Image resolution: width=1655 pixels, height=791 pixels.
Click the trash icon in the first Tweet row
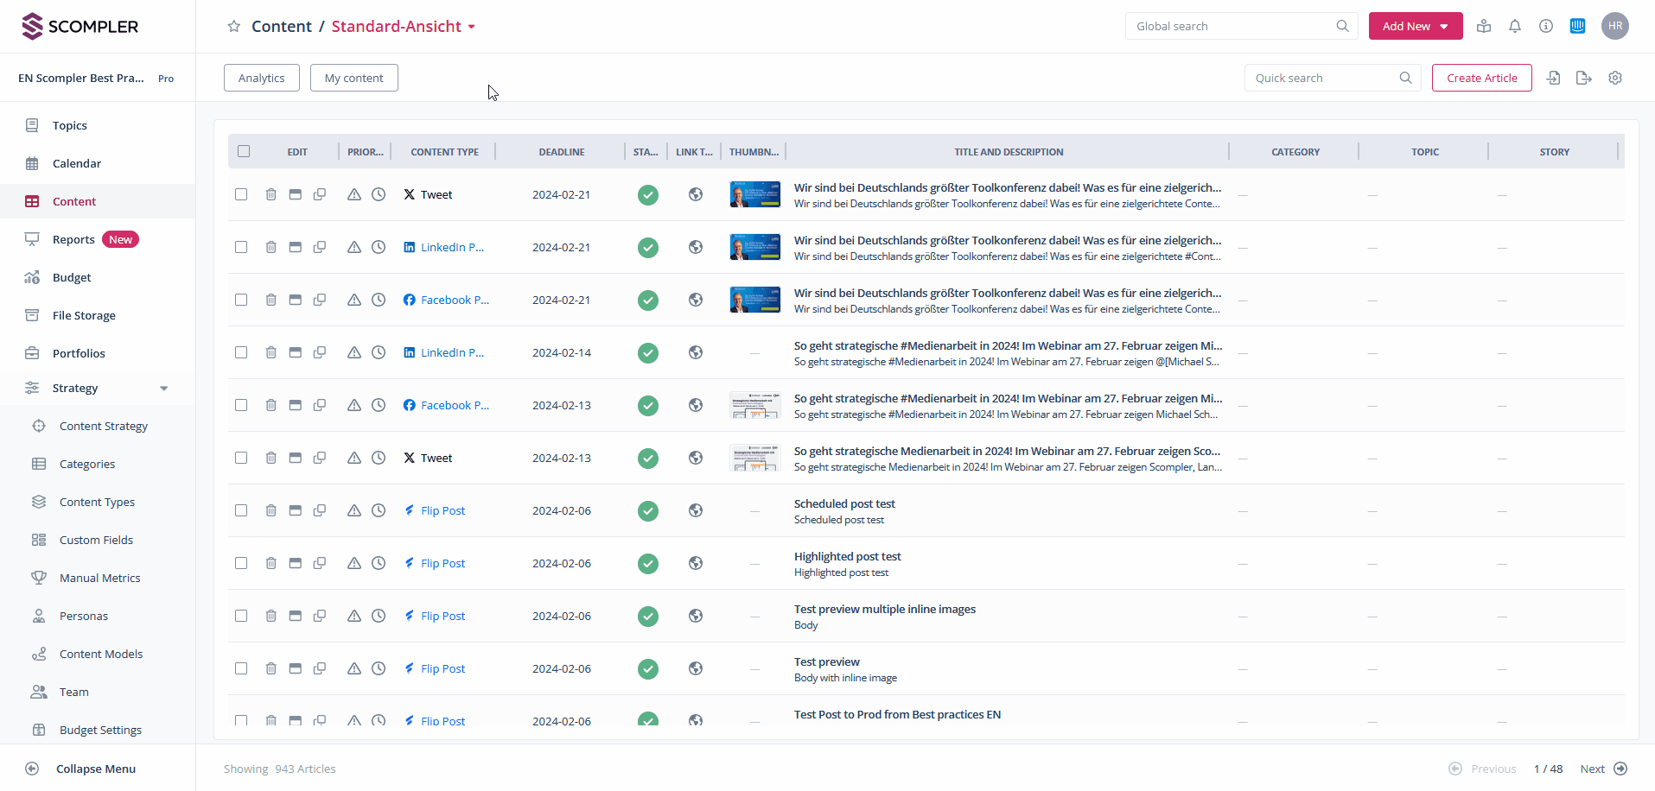271,194
